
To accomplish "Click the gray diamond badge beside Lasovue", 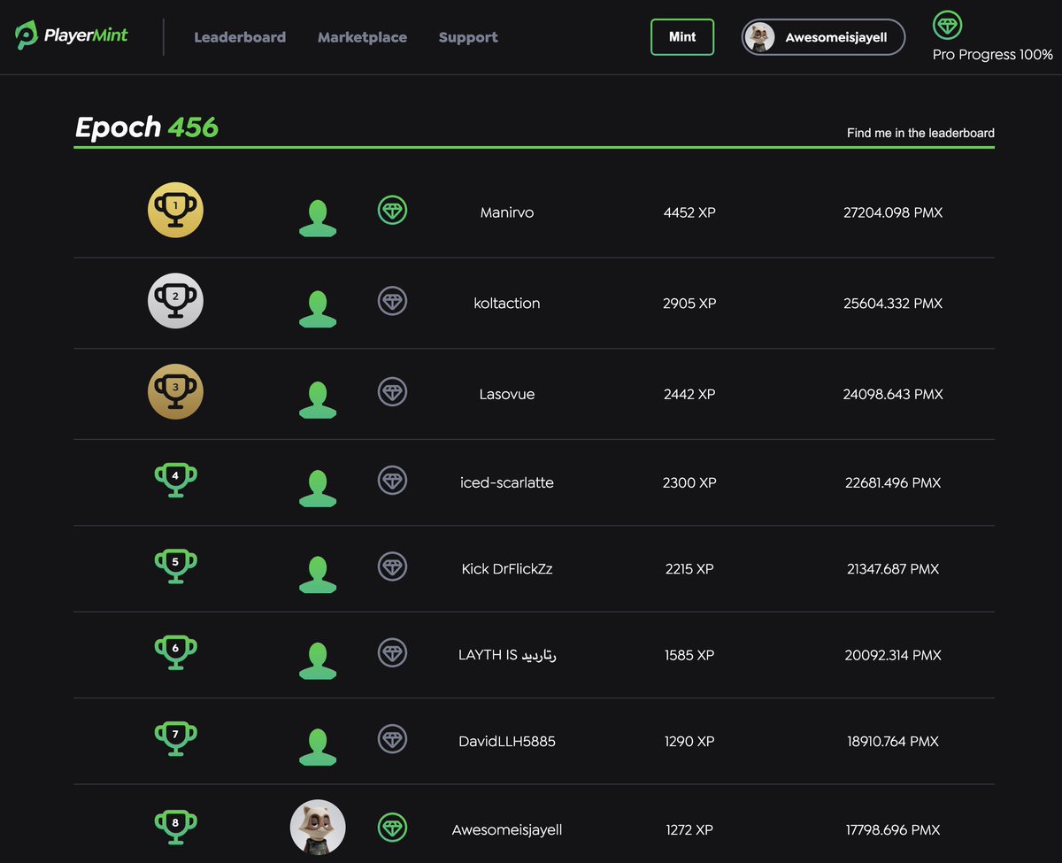I will [x=393, y=391].
